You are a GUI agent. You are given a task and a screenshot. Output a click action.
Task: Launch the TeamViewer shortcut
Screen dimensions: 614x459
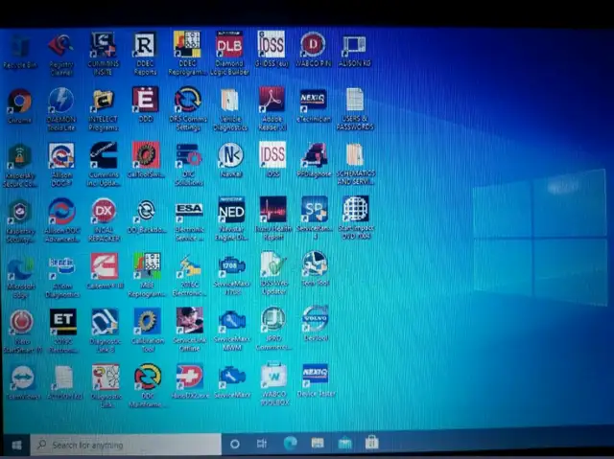pyautogui.click(x=22, y=378)
